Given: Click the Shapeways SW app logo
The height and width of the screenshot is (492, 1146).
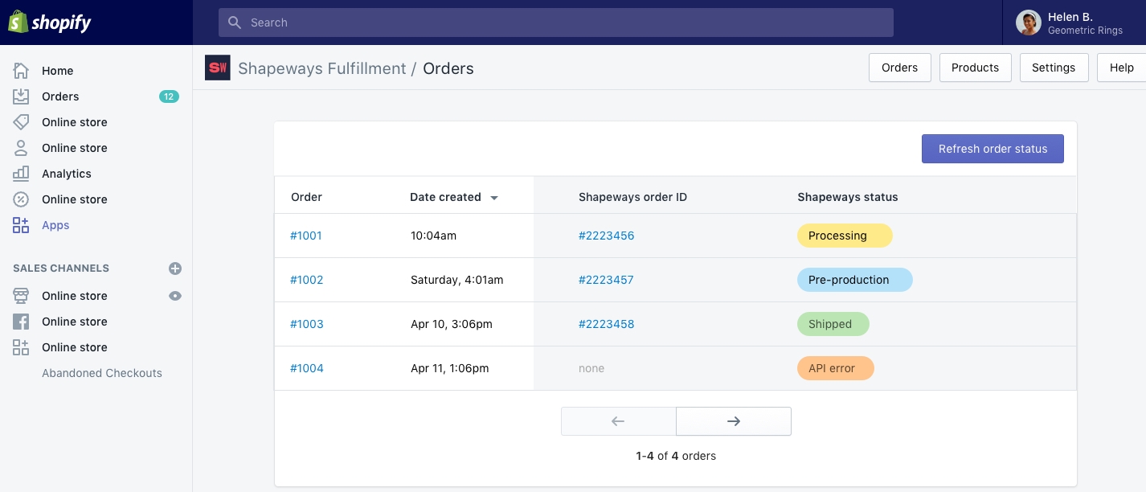Looking at the screenshot, I should (218, 68).
